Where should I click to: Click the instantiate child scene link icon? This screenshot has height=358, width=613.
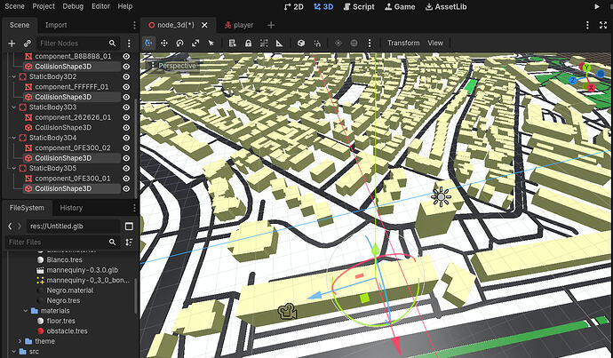(x=28, y=43)
